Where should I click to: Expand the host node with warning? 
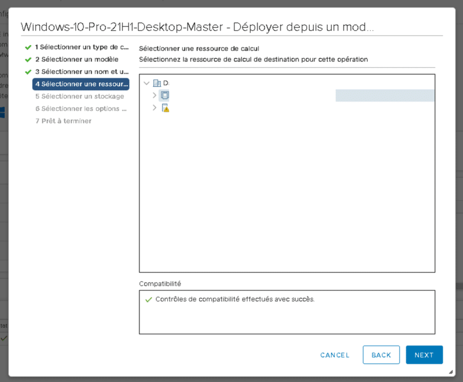coord(155,108)
